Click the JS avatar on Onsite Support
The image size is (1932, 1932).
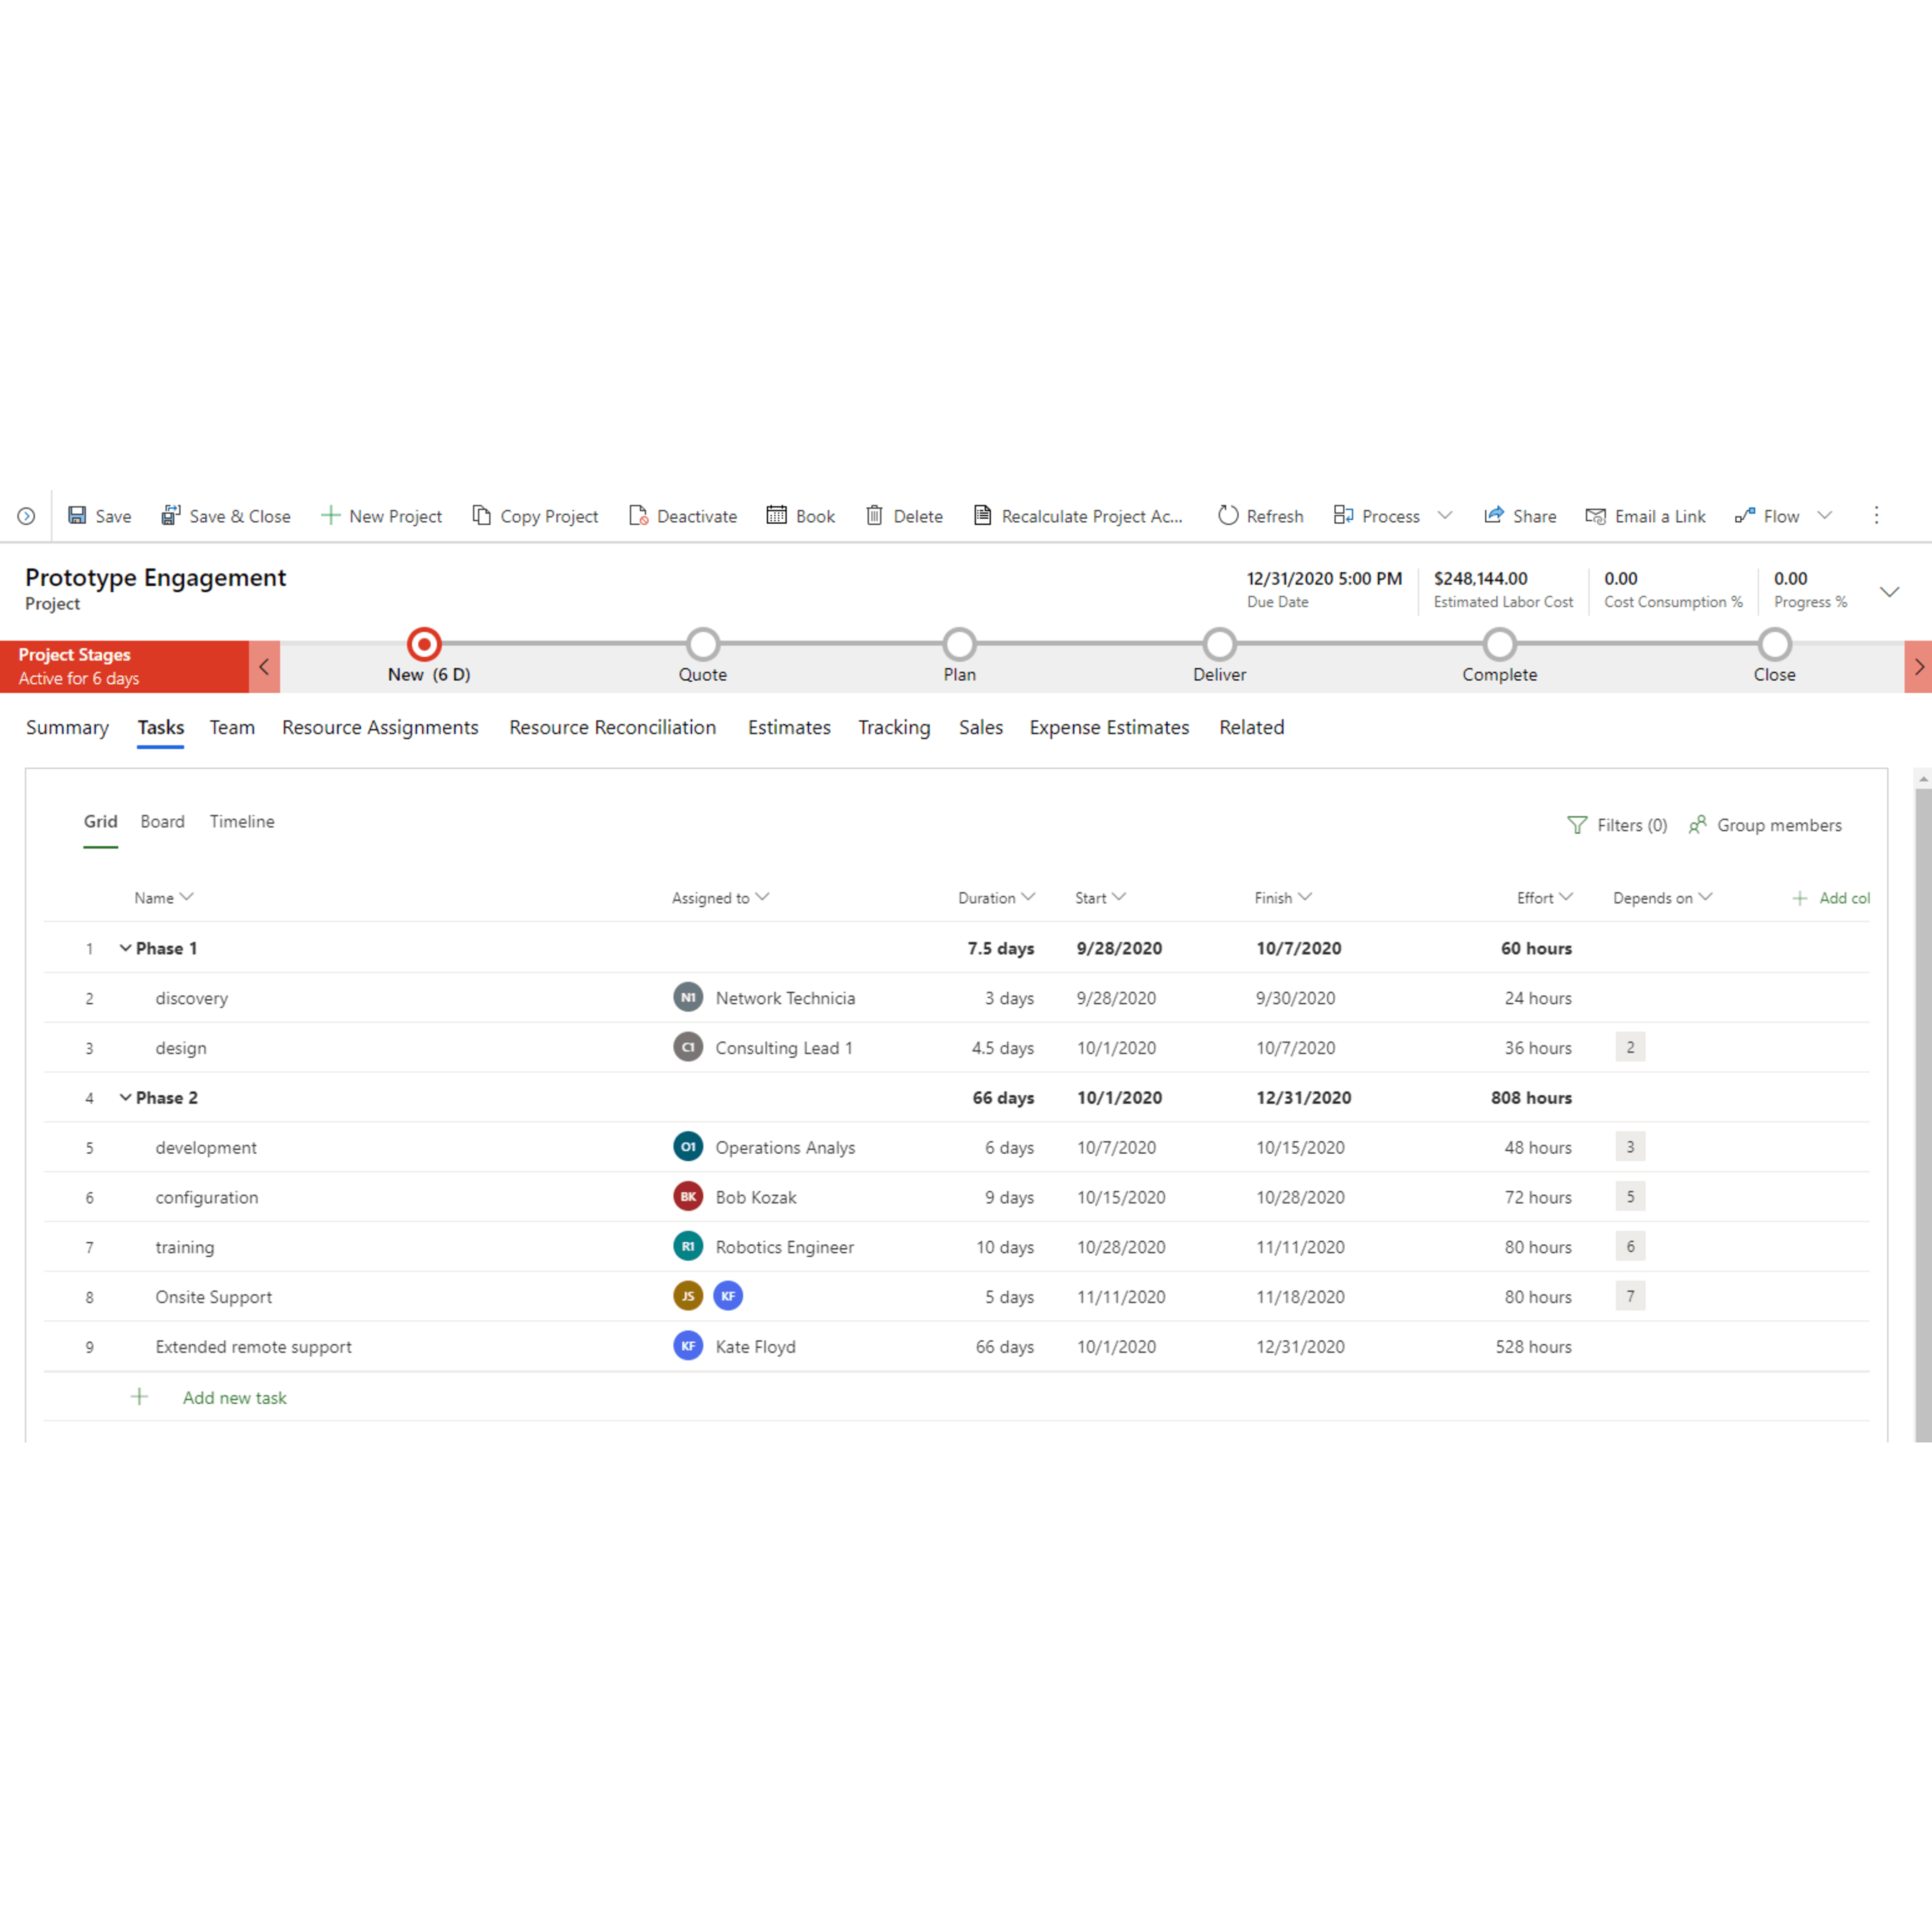point(688,1296)
